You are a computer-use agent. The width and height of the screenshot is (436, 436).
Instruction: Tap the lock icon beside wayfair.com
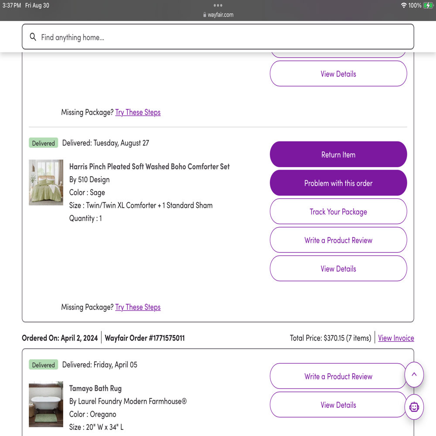pyautogui.click(x=204, y=15)
